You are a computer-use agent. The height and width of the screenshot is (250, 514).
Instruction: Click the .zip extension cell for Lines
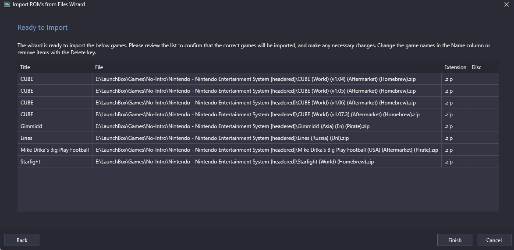tap(455, 138)
